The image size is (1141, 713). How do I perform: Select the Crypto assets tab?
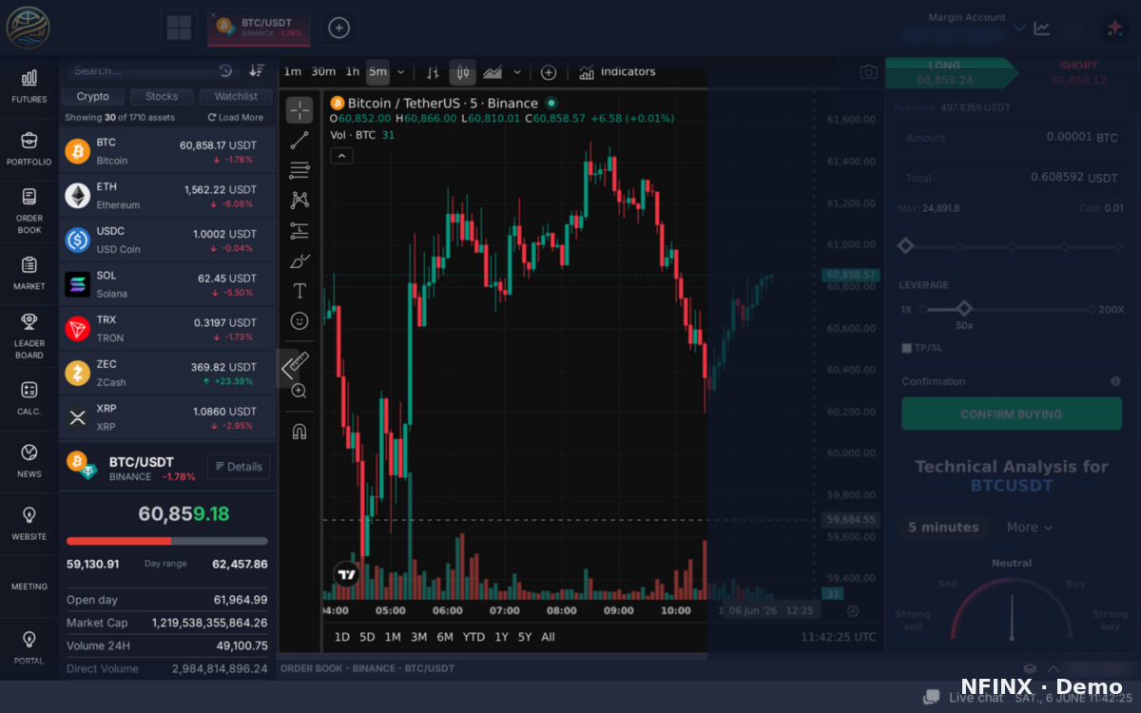coord(93,96)
